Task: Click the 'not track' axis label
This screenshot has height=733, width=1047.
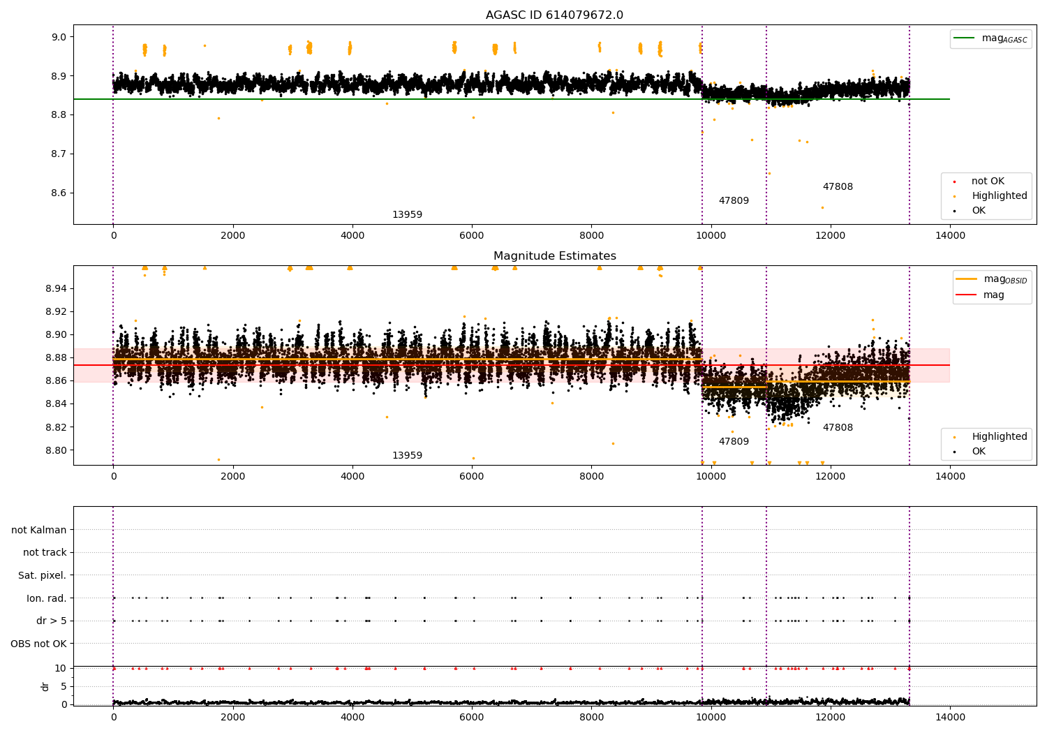Action: coord(45,552)
